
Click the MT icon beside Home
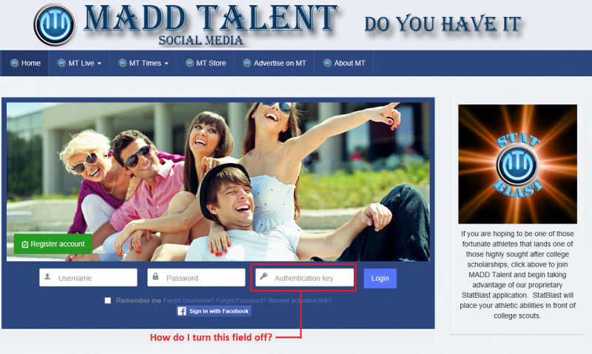pyautogui.click(x=14, y=63)
